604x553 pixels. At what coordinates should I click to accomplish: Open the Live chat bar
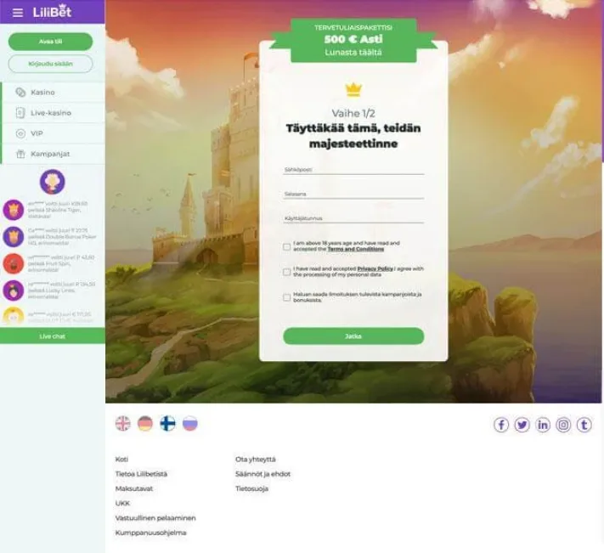[x=53, y=336]
